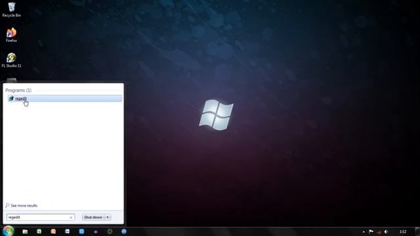Click the white window taskbar icon
Image resolution: width=420 pixels, height=236 pixels.
pyautogui.click(x=67, y=231)
